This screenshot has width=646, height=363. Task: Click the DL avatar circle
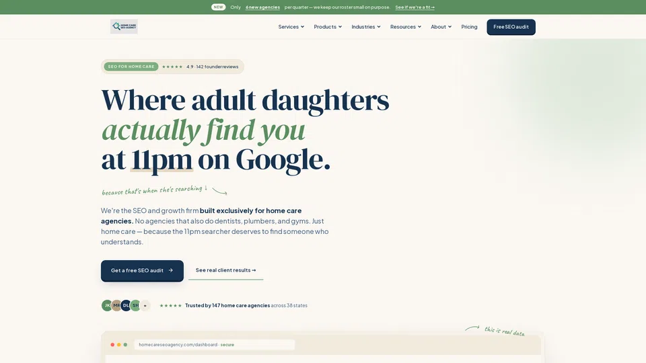point(126,305)
